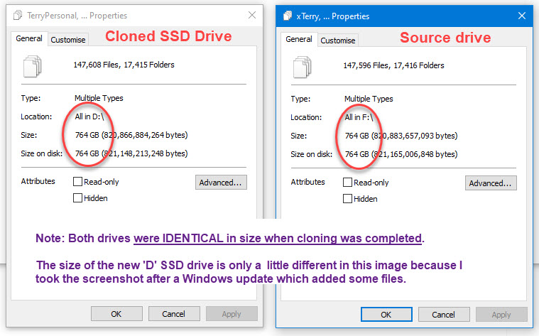Confirm with OK in xTerry Properties
539x336 pixels.
[x=386, y=315]
